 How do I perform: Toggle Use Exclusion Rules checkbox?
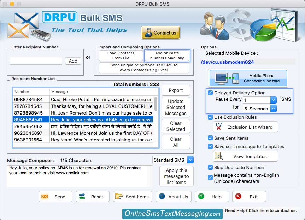tap(210, 117)
